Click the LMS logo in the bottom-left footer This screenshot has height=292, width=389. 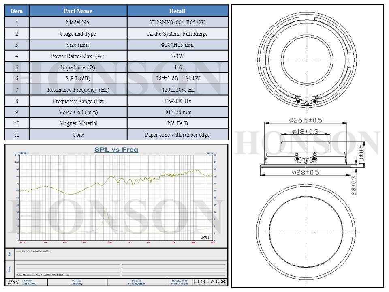click(x=13, y=282)
